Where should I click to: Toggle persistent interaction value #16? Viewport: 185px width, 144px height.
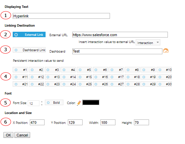pos(100,77)
